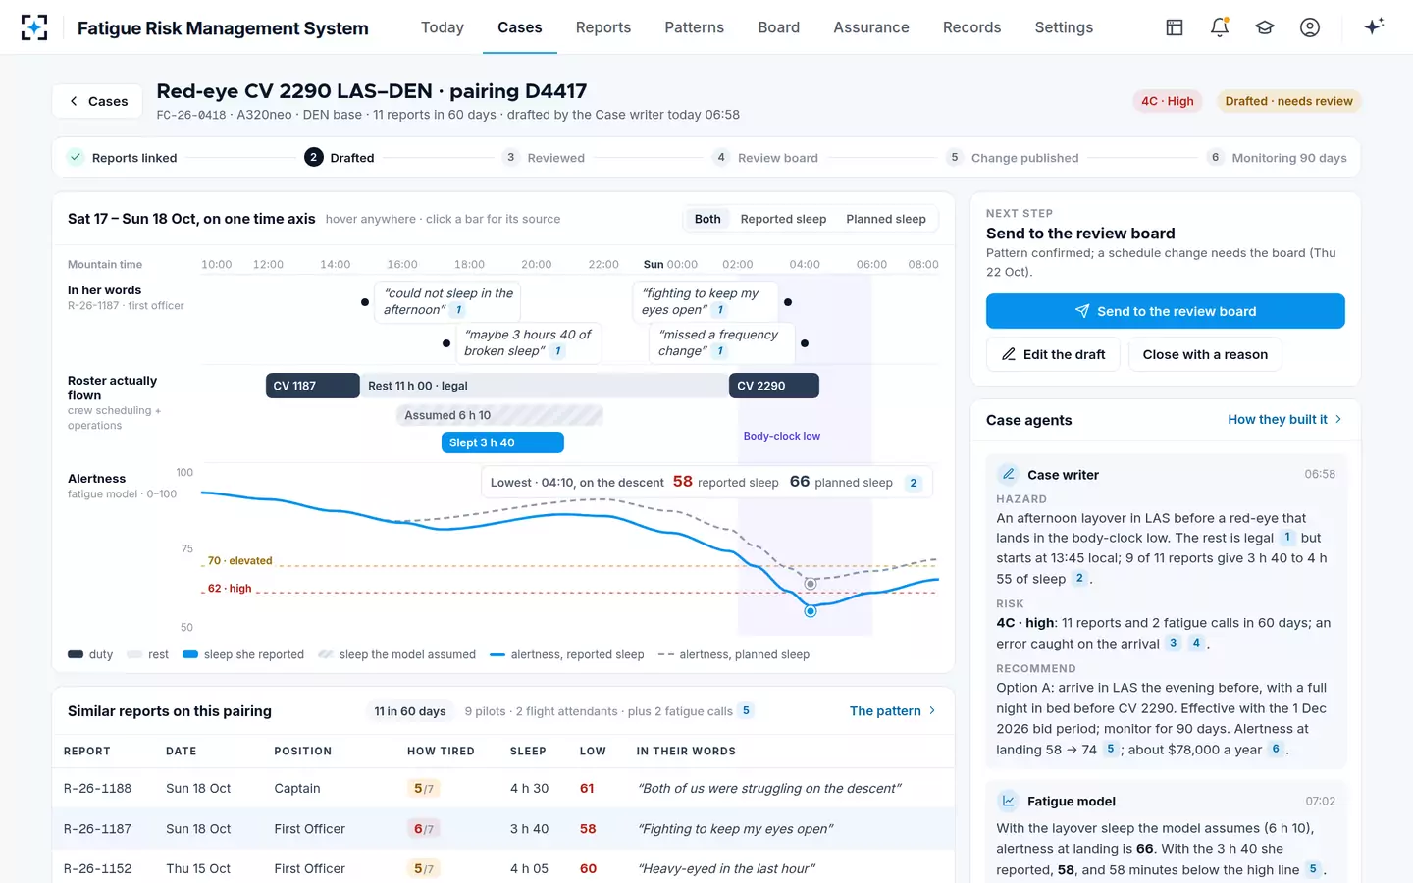Switch chart to Planned sleep
The width and height of the screenshot is (1413, 883).
pos(886,219)
